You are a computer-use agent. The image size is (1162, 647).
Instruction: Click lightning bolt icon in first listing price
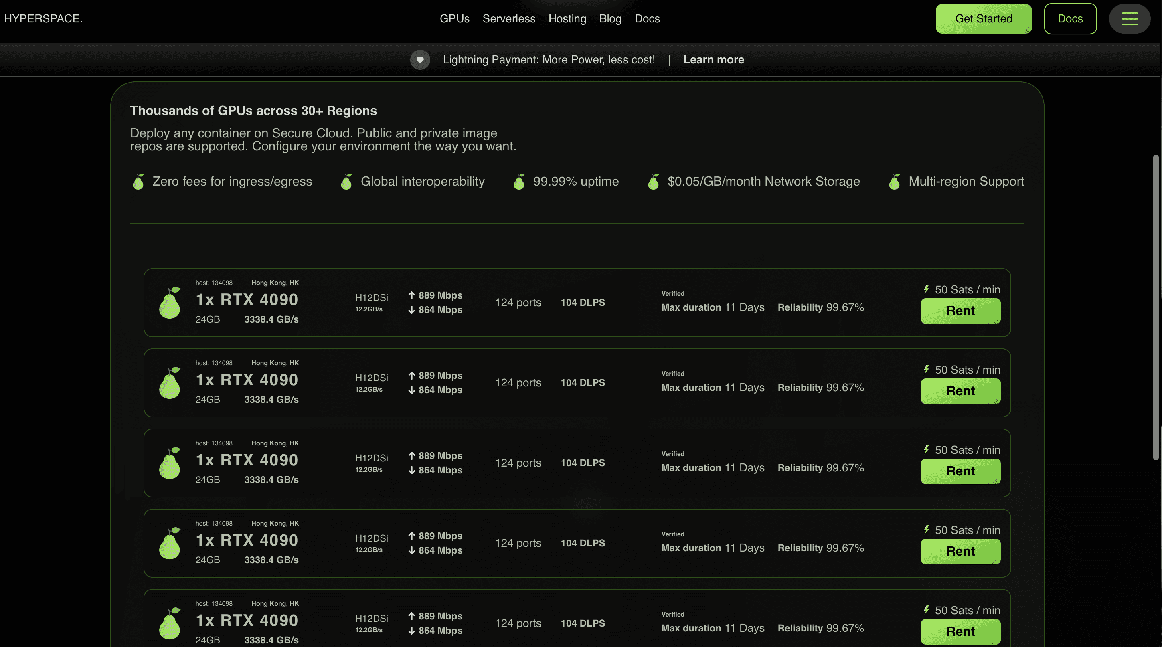(x=927, y=289)
